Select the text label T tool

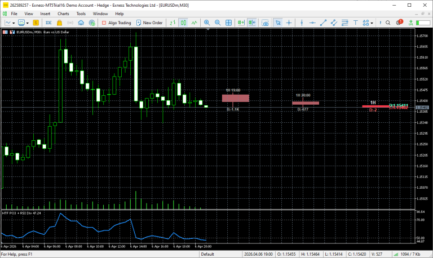[x=355, y=23]
